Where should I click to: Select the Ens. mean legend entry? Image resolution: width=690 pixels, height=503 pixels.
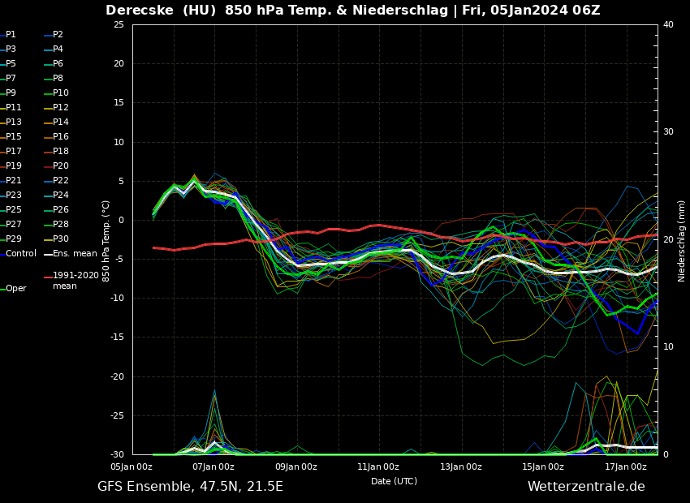pyautogui.click(x=75, y=254)
